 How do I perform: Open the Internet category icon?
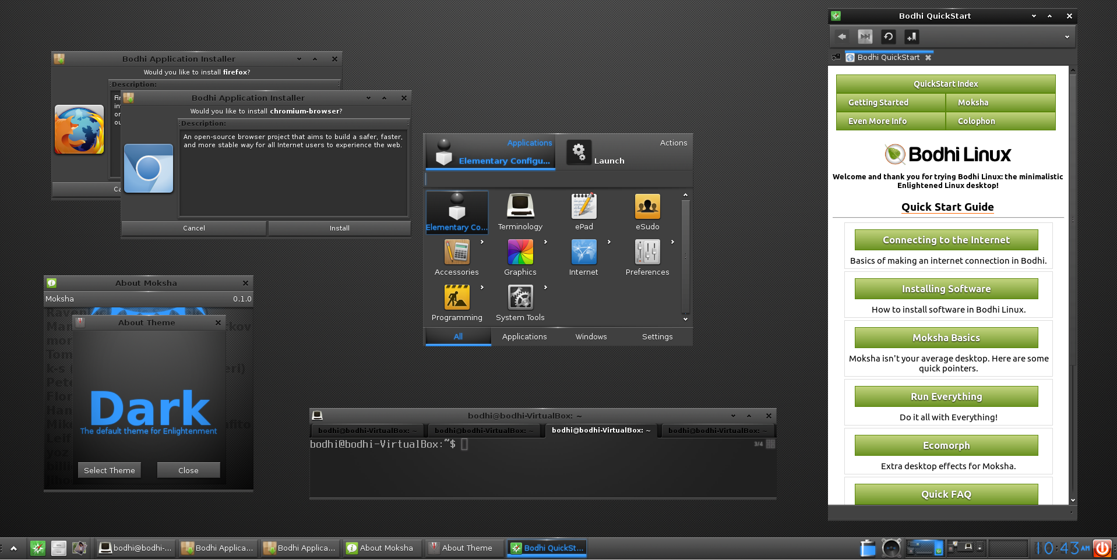click(x=584, y=251)
